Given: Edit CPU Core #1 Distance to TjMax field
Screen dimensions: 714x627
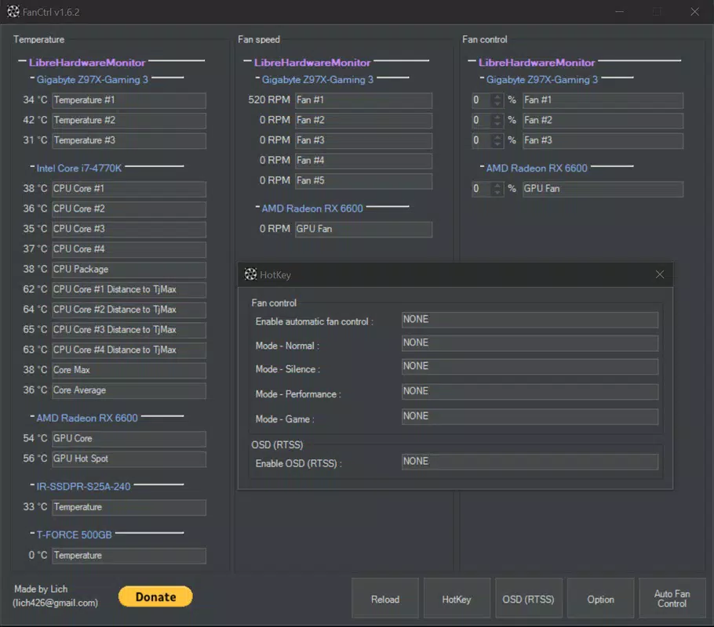Looking at the screenshot, I should point(129,290).
